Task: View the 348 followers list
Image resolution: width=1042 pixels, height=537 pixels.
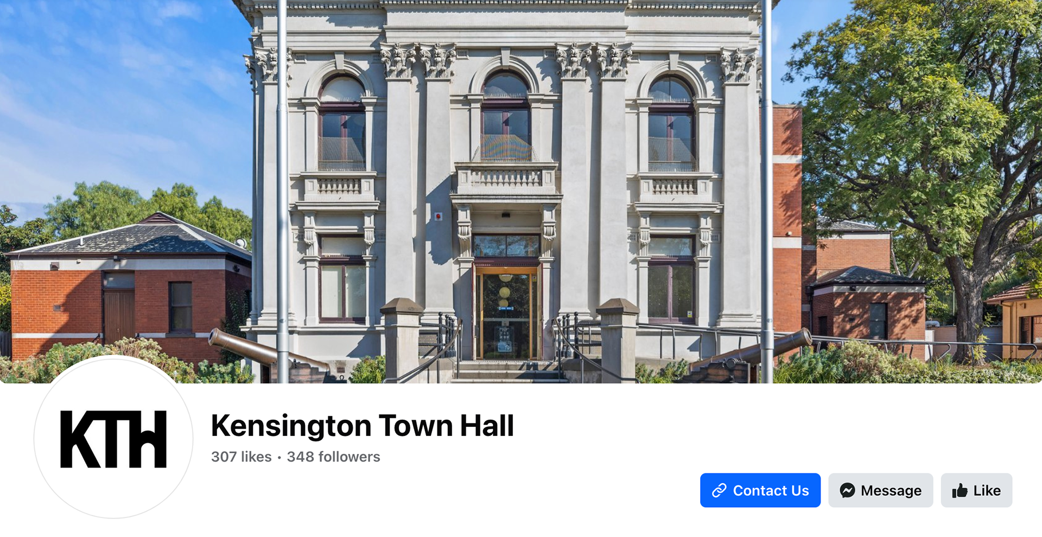Action: 333,457
